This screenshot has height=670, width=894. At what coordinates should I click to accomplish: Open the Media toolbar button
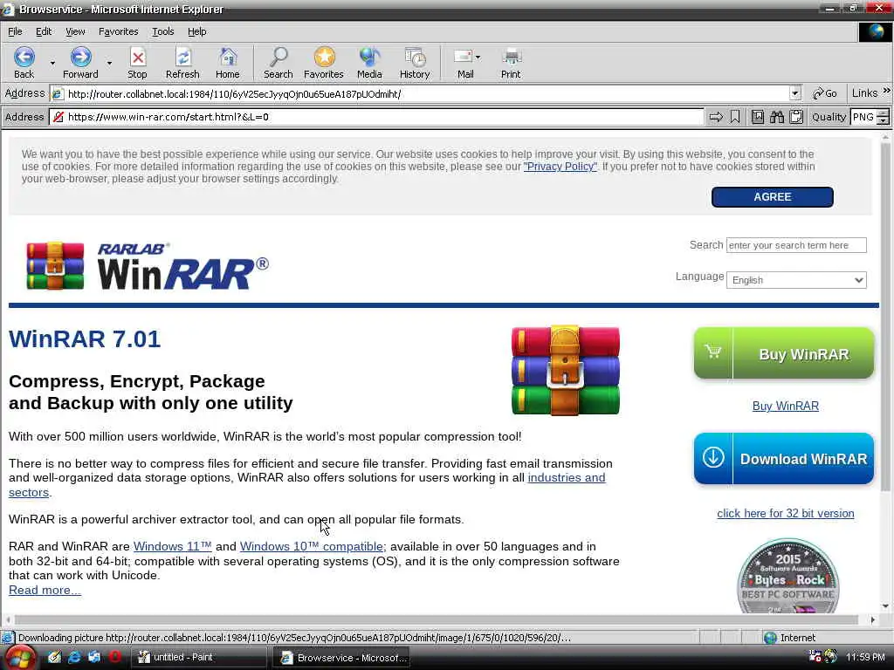point(369,63)
